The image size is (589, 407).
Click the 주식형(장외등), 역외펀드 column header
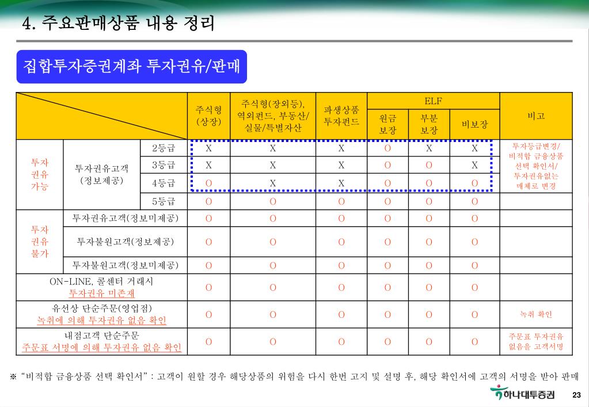(273, 116)
